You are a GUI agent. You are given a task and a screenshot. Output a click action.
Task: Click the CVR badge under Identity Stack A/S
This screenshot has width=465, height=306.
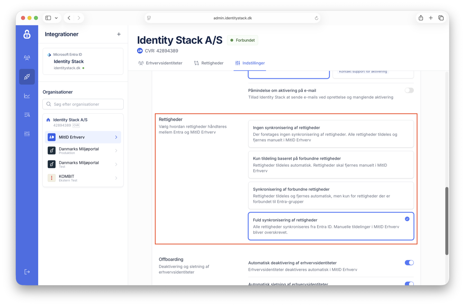coord(76,125)
